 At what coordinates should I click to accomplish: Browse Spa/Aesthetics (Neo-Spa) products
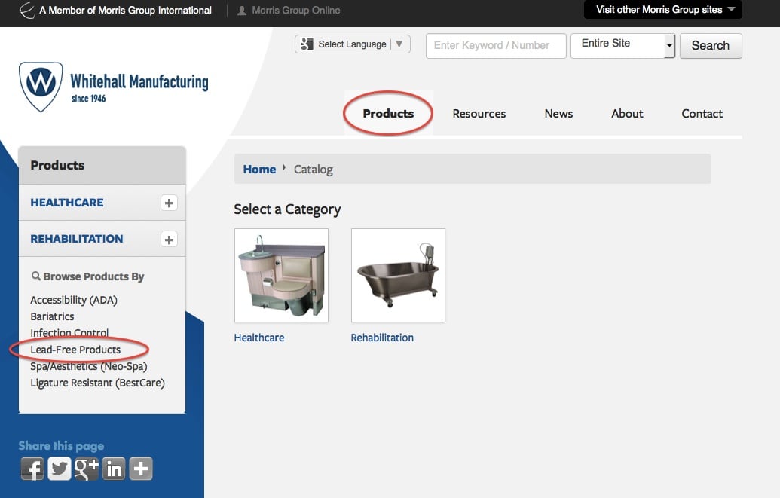pyautogui.click(x=88, y=366)
